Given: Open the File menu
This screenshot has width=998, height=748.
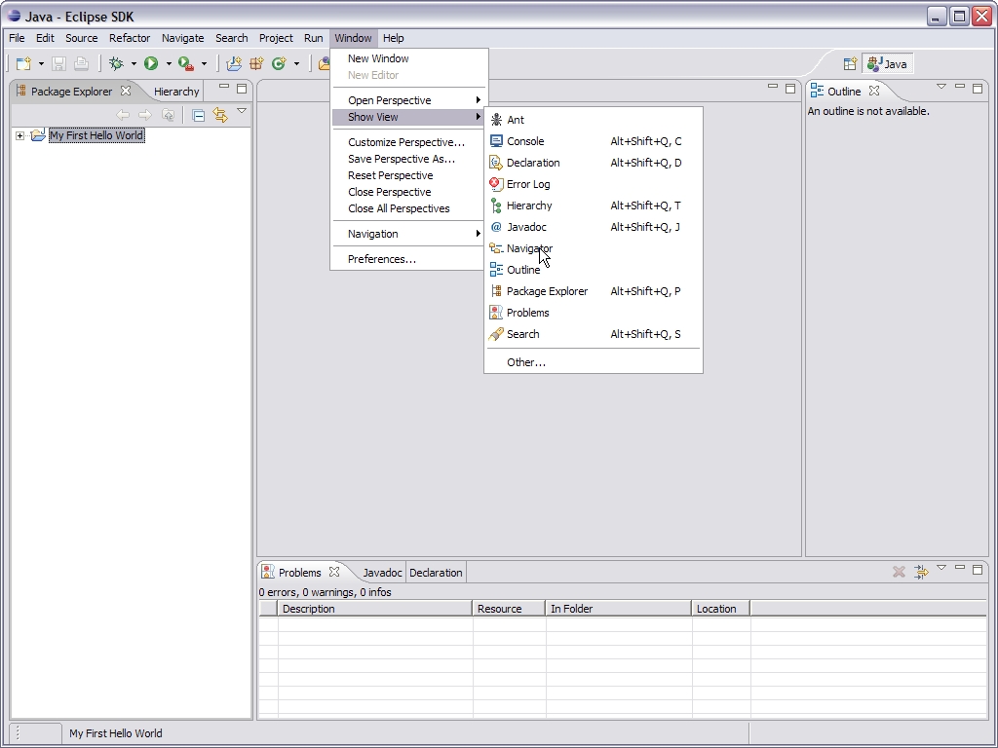Looking at the screenshot, I should [17, 38].
